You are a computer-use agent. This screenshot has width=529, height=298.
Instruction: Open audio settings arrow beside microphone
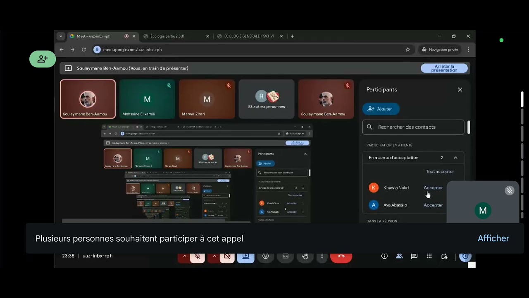[184, 256]
